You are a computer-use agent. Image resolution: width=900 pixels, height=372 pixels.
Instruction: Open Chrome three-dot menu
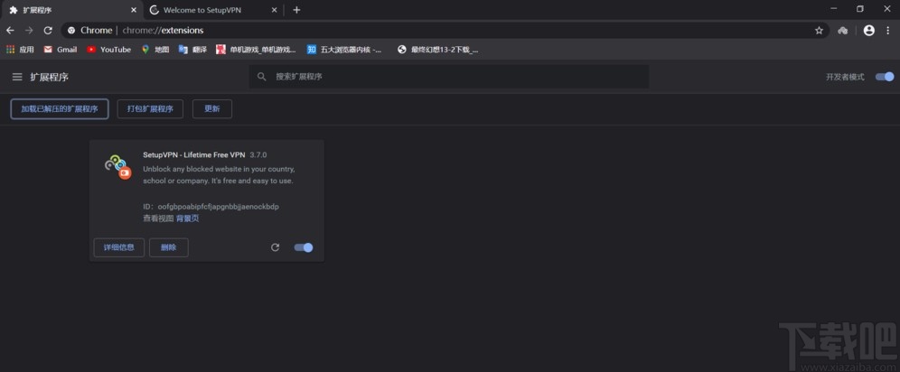tap(888, 31)
